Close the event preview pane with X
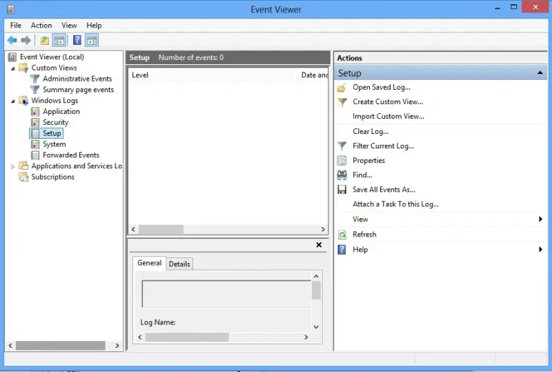Image resolution: width=552 pixels, height=372 pixels. (319, 245)
